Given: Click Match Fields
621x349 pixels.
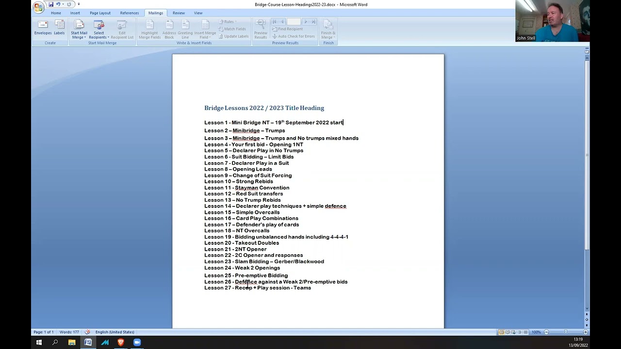Looking at the screenshot, I should point(232,29).
